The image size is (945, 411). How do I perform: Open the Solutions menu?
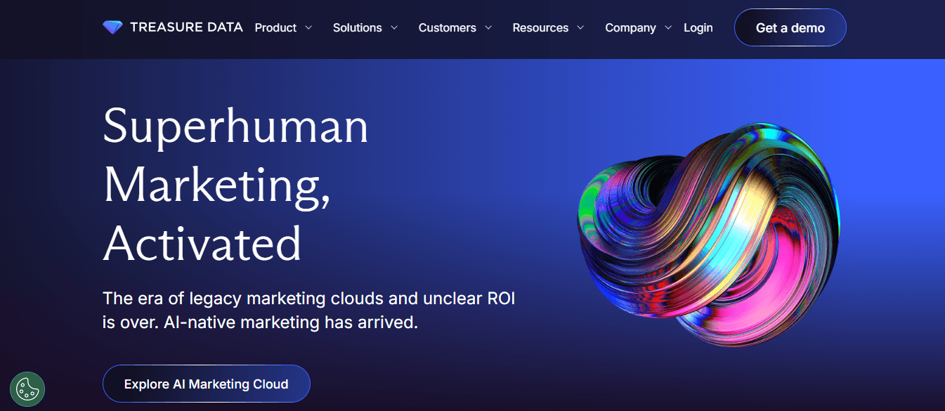click(x=358, y=28)
